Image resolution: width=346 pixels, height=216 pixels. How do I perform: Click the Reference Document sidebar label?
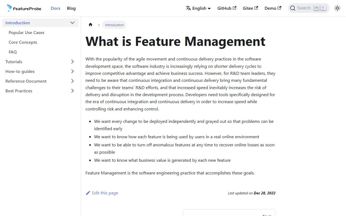coord(26,81)
